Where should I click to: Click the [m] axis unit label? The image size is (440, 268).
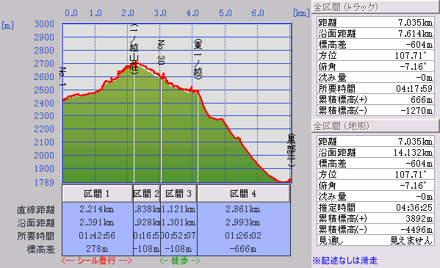[x=7, y=25]
